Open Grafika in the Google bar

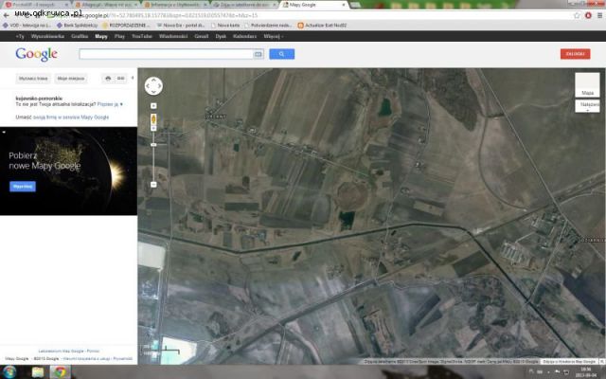(x=80, y=36)
